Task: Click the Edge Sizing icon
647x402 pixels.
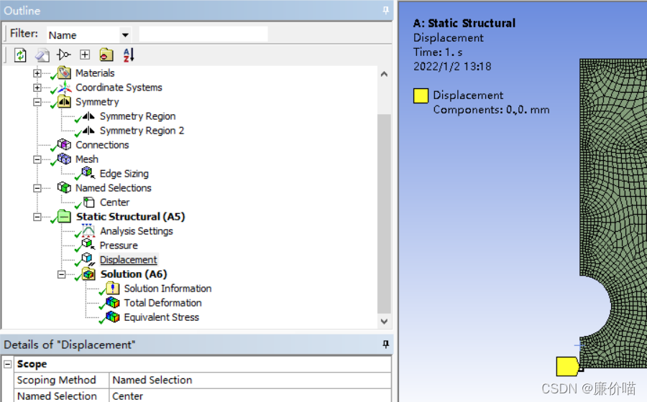Action: [x=88, y=173]
